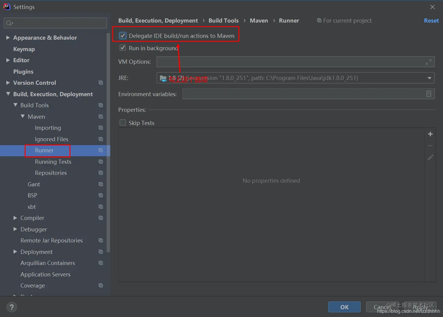Expand the Editor section
The image size is (443, 317).
click(8, 60)
